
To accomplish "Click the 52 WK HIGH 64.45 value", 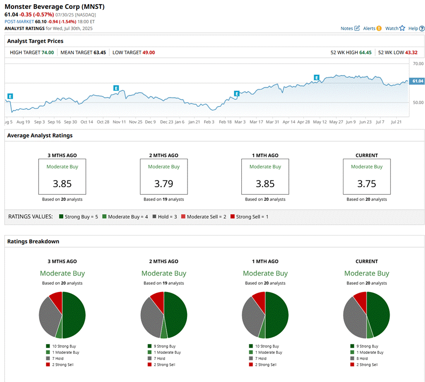I will [x=365, y=53].
